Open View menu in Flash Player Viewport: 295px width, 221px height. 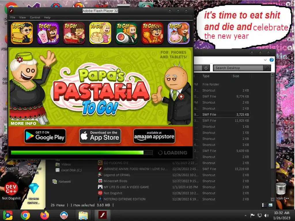coord(22,18)
